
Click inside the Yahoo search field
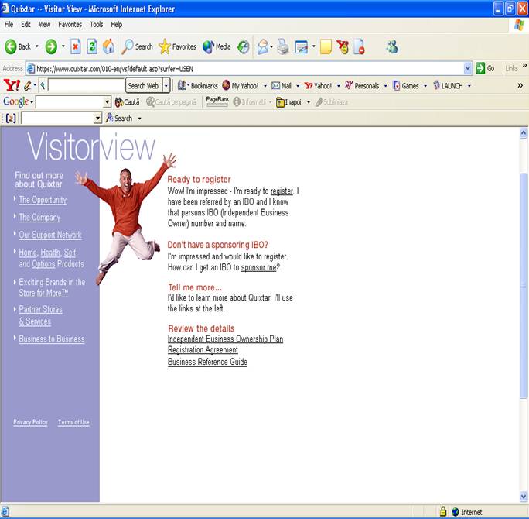85,86
